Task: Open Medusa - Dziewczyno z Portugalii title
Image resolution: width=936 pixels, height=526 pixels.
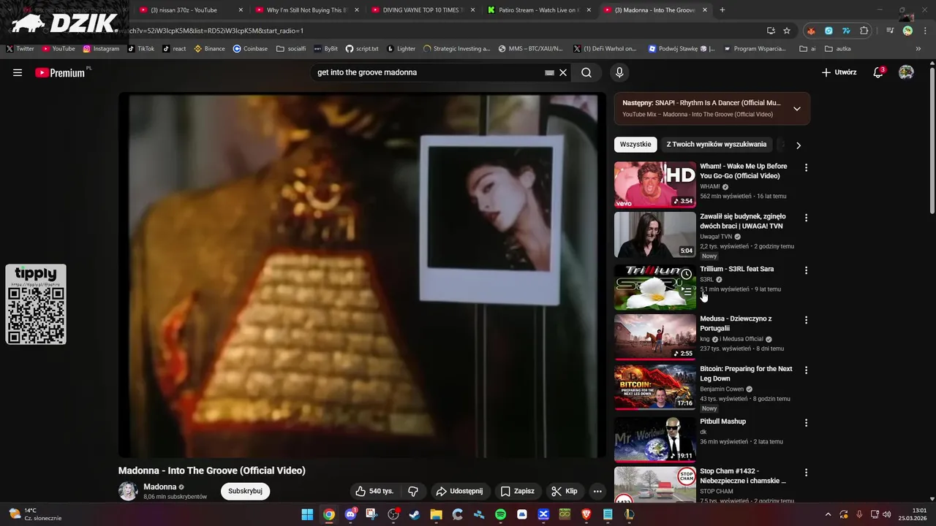Action: coord(736,324)
